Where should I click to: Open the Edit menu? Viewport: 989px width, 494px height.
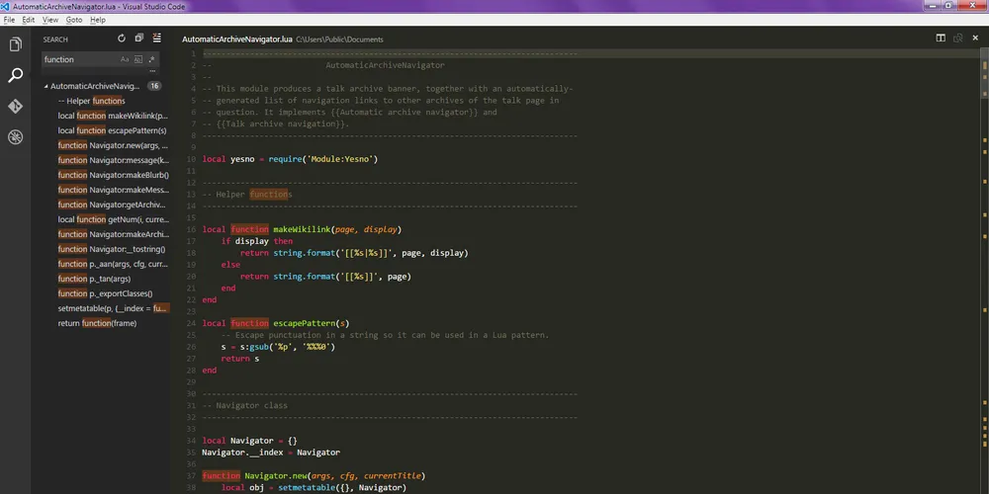[29, 20]
